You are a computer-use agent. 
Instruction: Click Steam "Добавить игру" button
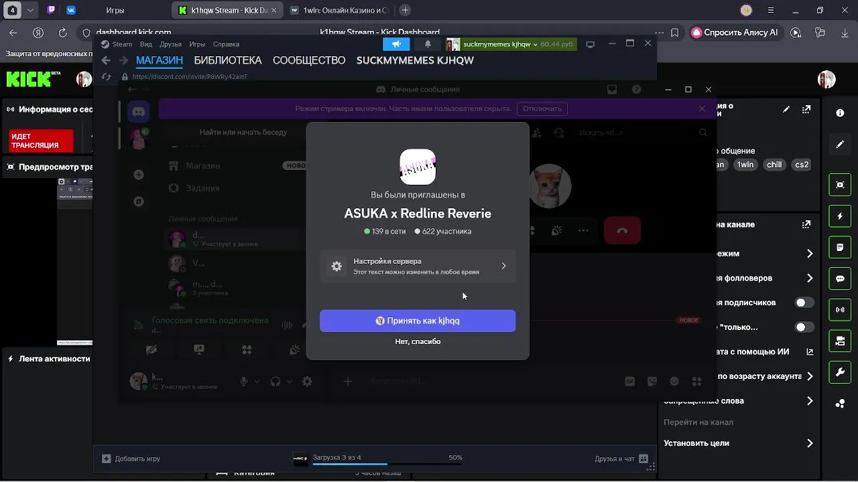pos(131,459)
